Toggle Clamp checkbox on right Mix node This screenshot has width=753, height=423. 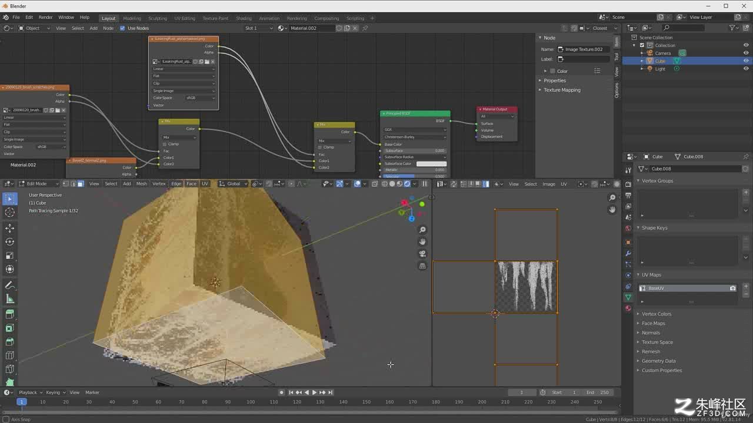click(x=320, y=147)
